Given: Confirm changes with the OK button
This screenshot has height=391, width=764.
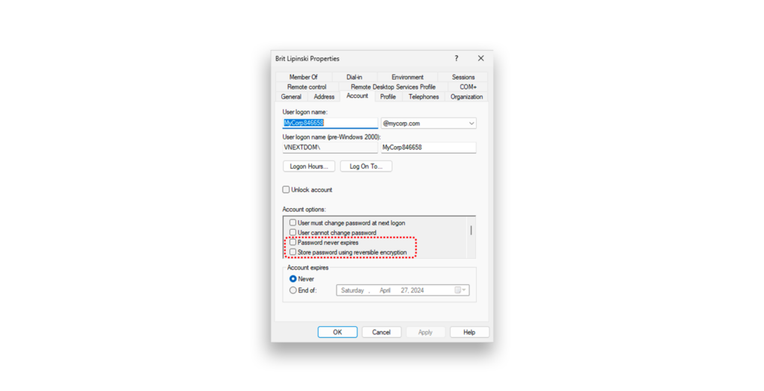Looking at the screenshot, I should [x=338, y=332].
